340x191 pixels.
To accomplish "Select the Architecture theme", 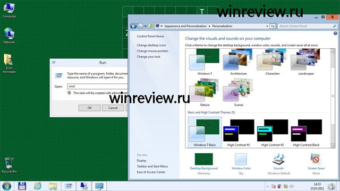I will pos(239,62).
